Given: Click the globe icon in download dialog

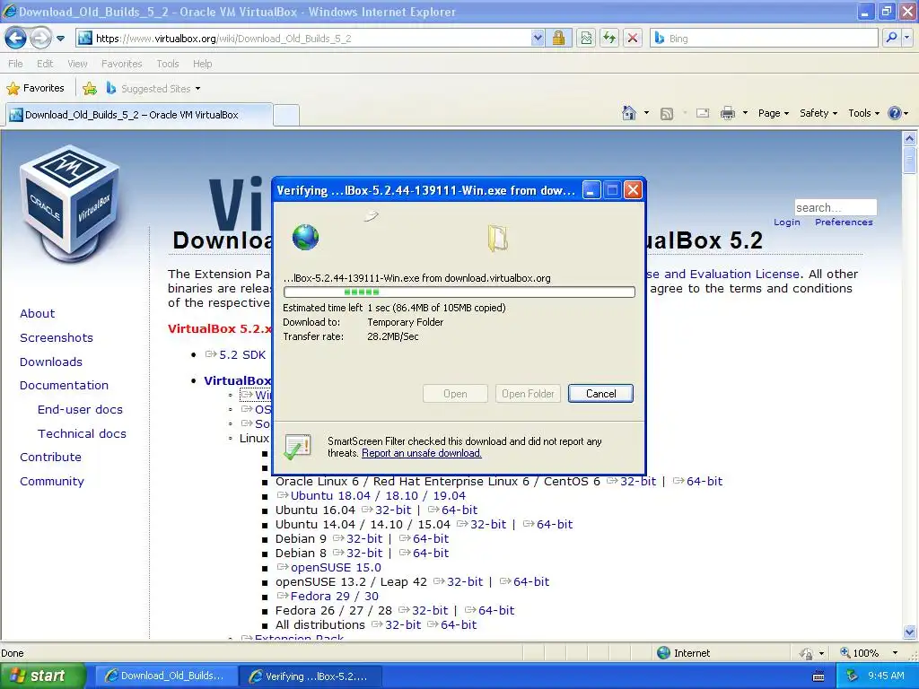Looking at the screenshot, I should click(305, 237).
